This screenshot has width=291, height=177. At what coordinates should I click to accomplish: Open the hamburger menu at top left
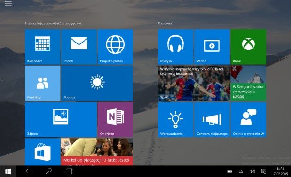point(8,3)
